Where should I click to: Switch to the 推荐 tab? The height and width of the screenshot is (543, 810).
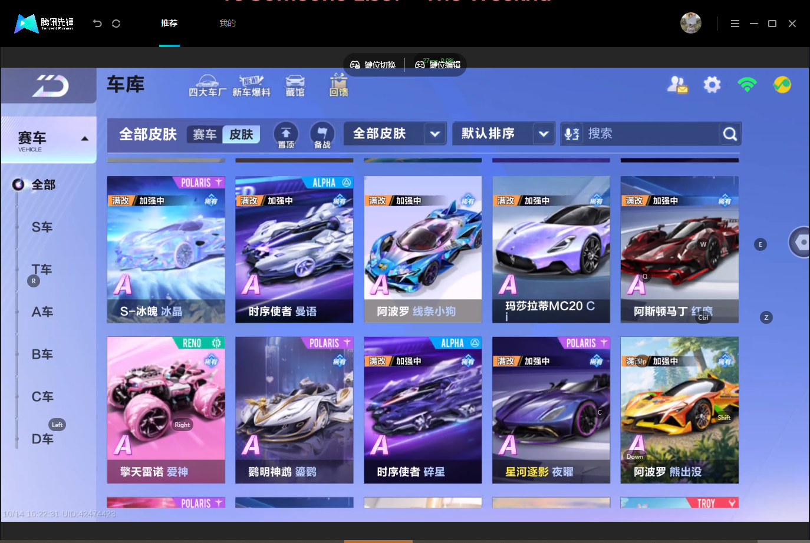pyautogui.click(x=169, y=23)
